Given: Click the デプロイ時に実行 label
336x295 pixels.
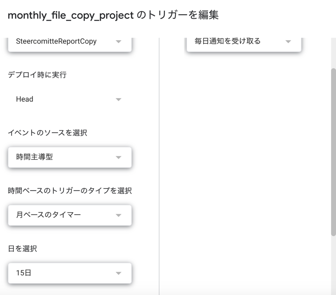Looking at the screenshot, I should (x=37, y=75).
